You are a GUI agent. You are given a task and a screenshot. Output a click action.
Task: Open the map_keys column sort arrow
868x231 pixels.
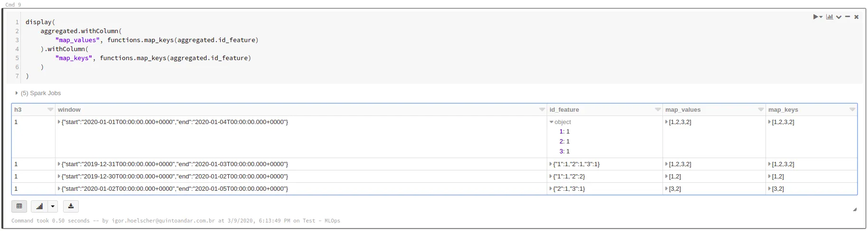[x=852, y=110]
